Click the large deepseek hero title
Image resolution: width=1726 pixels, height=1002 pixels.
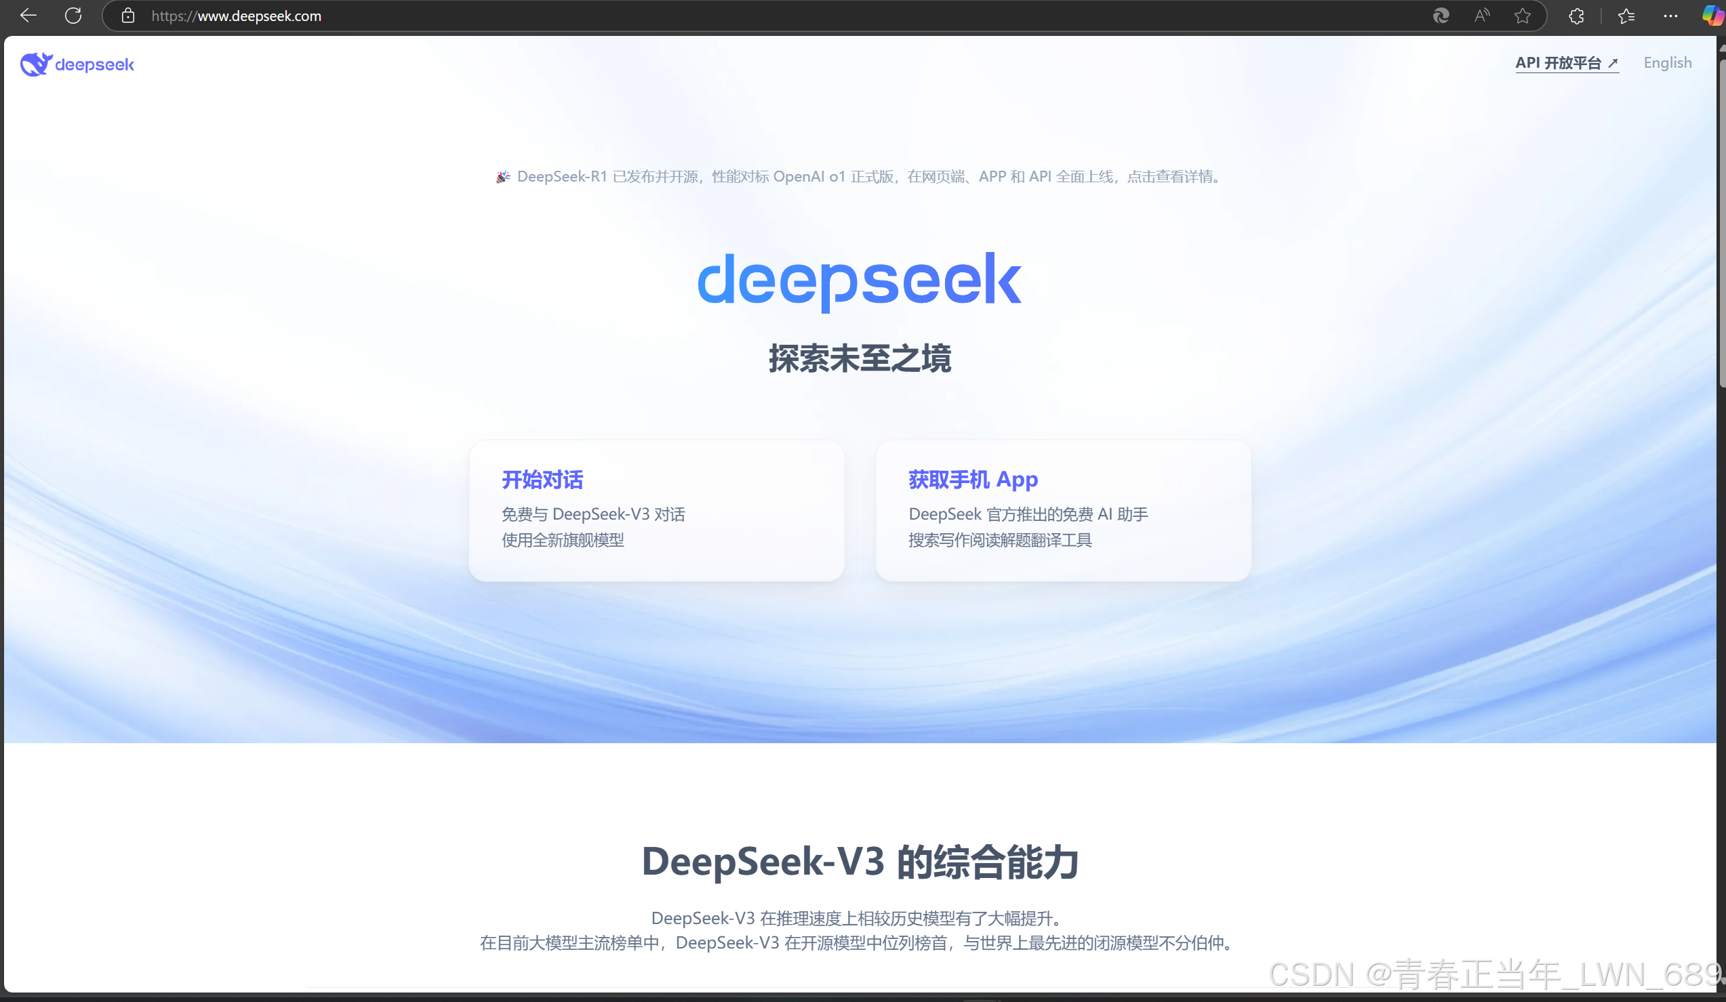860,279
